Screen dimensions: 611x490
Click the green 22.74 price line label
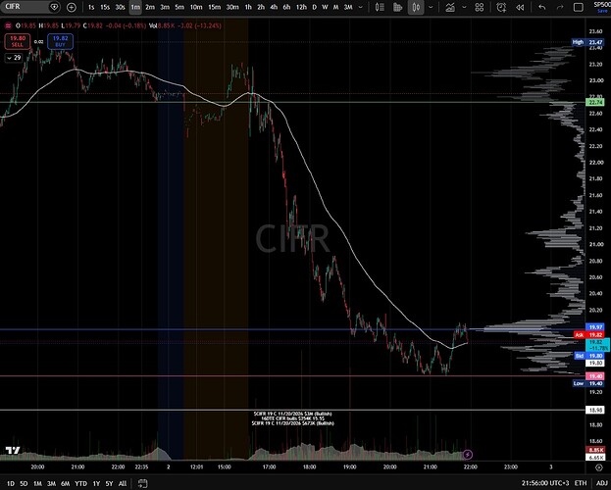(595, 102)
